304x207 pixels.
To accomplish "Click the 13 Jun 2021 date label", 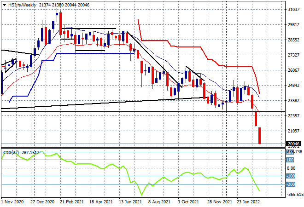I will click(130, 202).
